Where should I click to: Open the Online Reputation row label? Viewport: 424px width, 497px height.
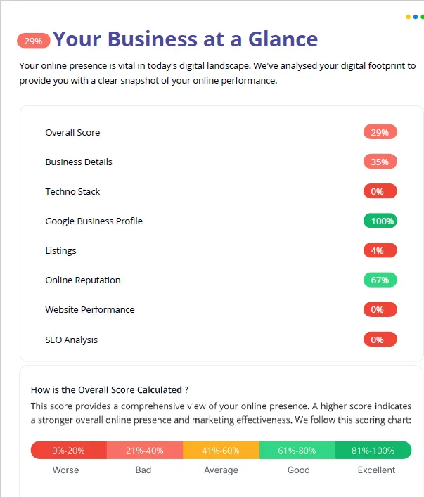point(83,280)
